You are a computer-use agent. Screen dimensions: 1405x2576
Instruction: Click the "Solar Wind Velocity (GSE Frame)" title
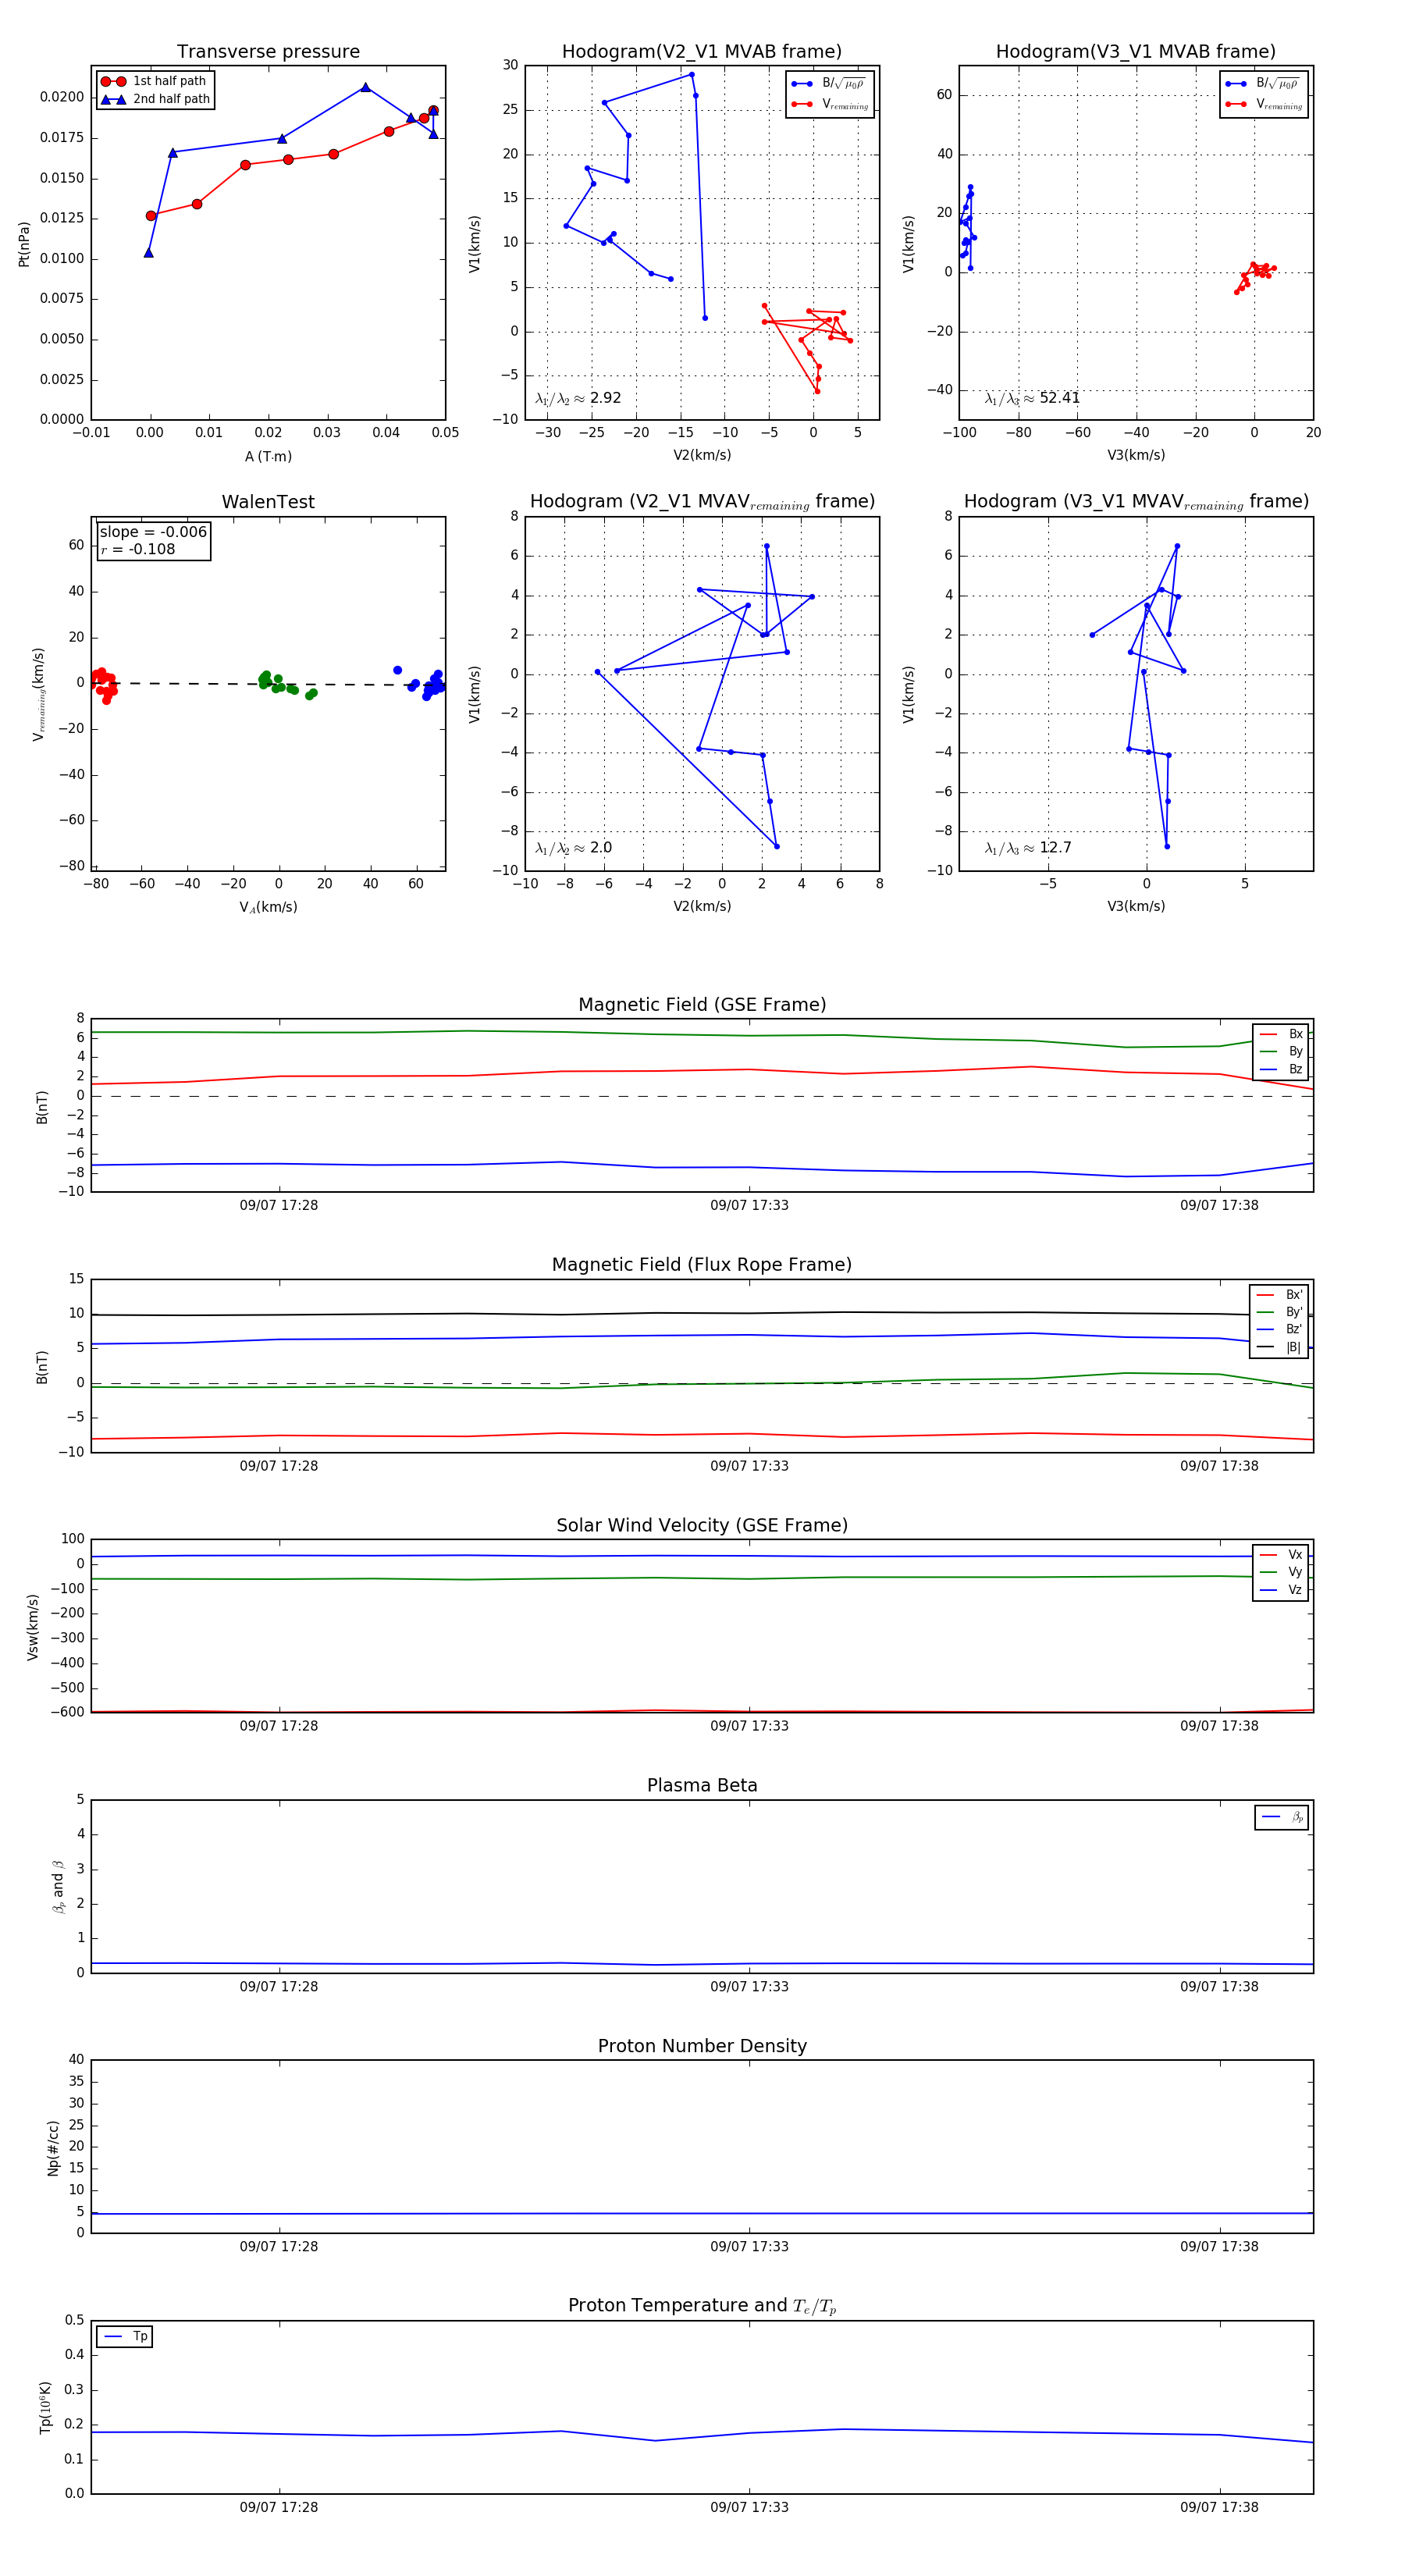(702, 1525)
